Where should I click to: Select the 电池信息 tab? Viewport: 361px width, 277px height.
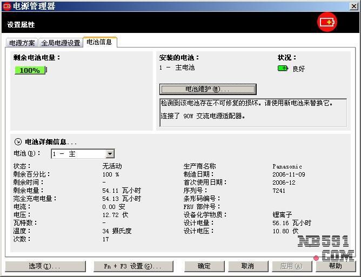99,42
